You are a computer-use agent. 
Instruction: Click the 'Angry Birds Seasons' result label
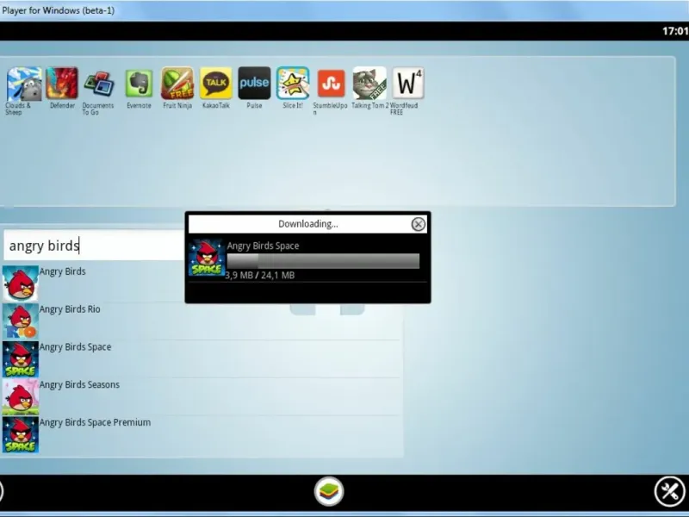click(79, 384)
